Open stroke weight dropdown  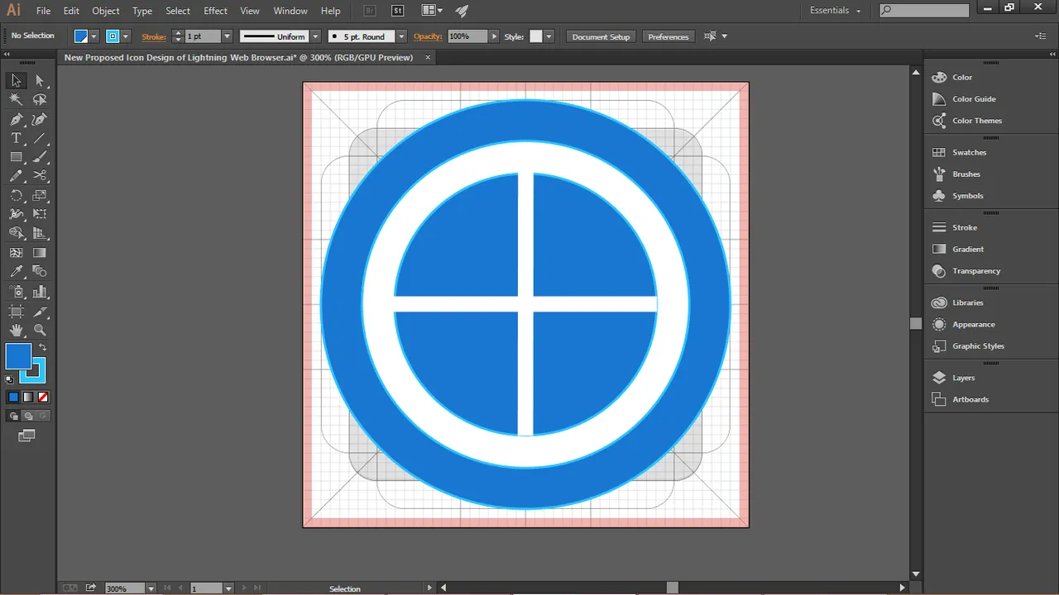pos(227,36)
